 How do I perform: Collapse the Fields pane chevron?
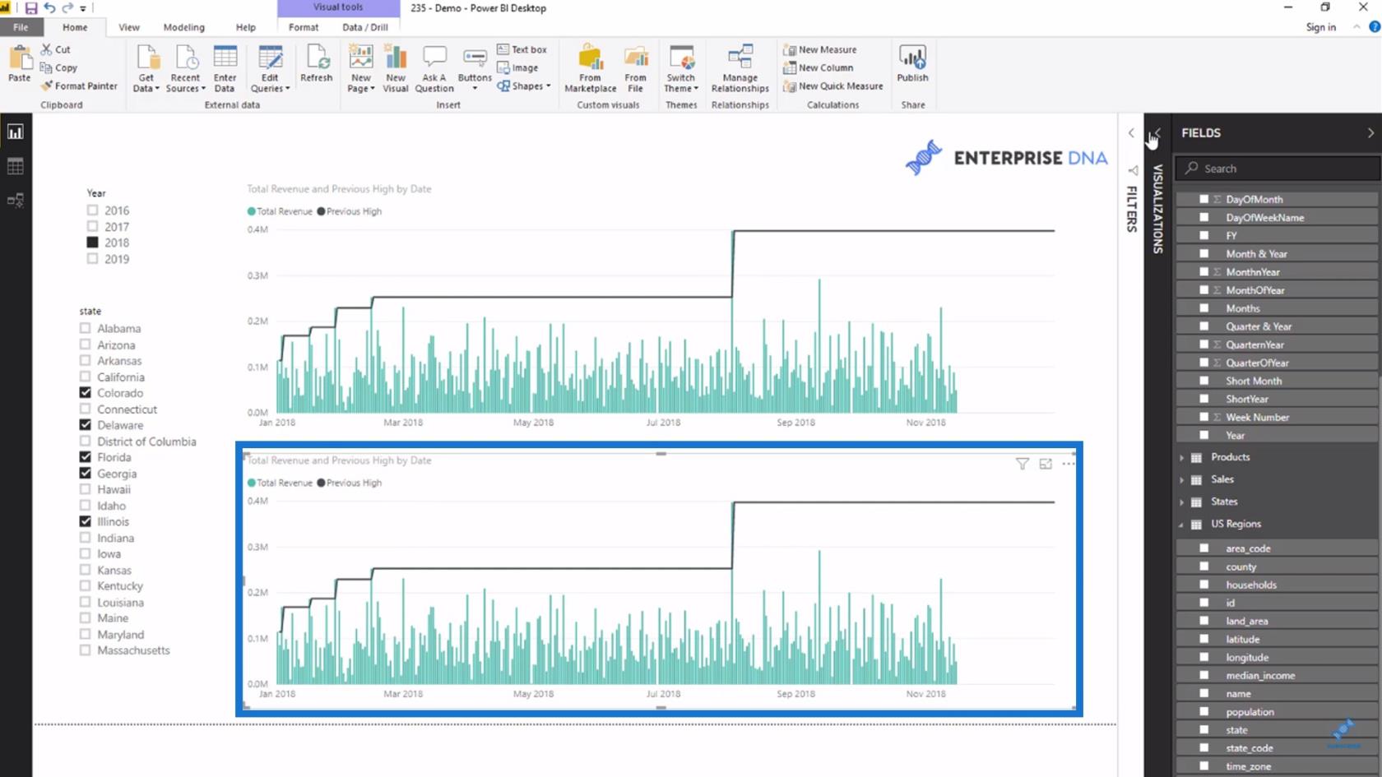[x=1370, y=132]
